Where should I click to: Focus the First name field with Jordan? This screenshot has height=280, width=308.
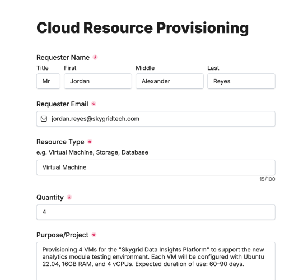(98, 81)
